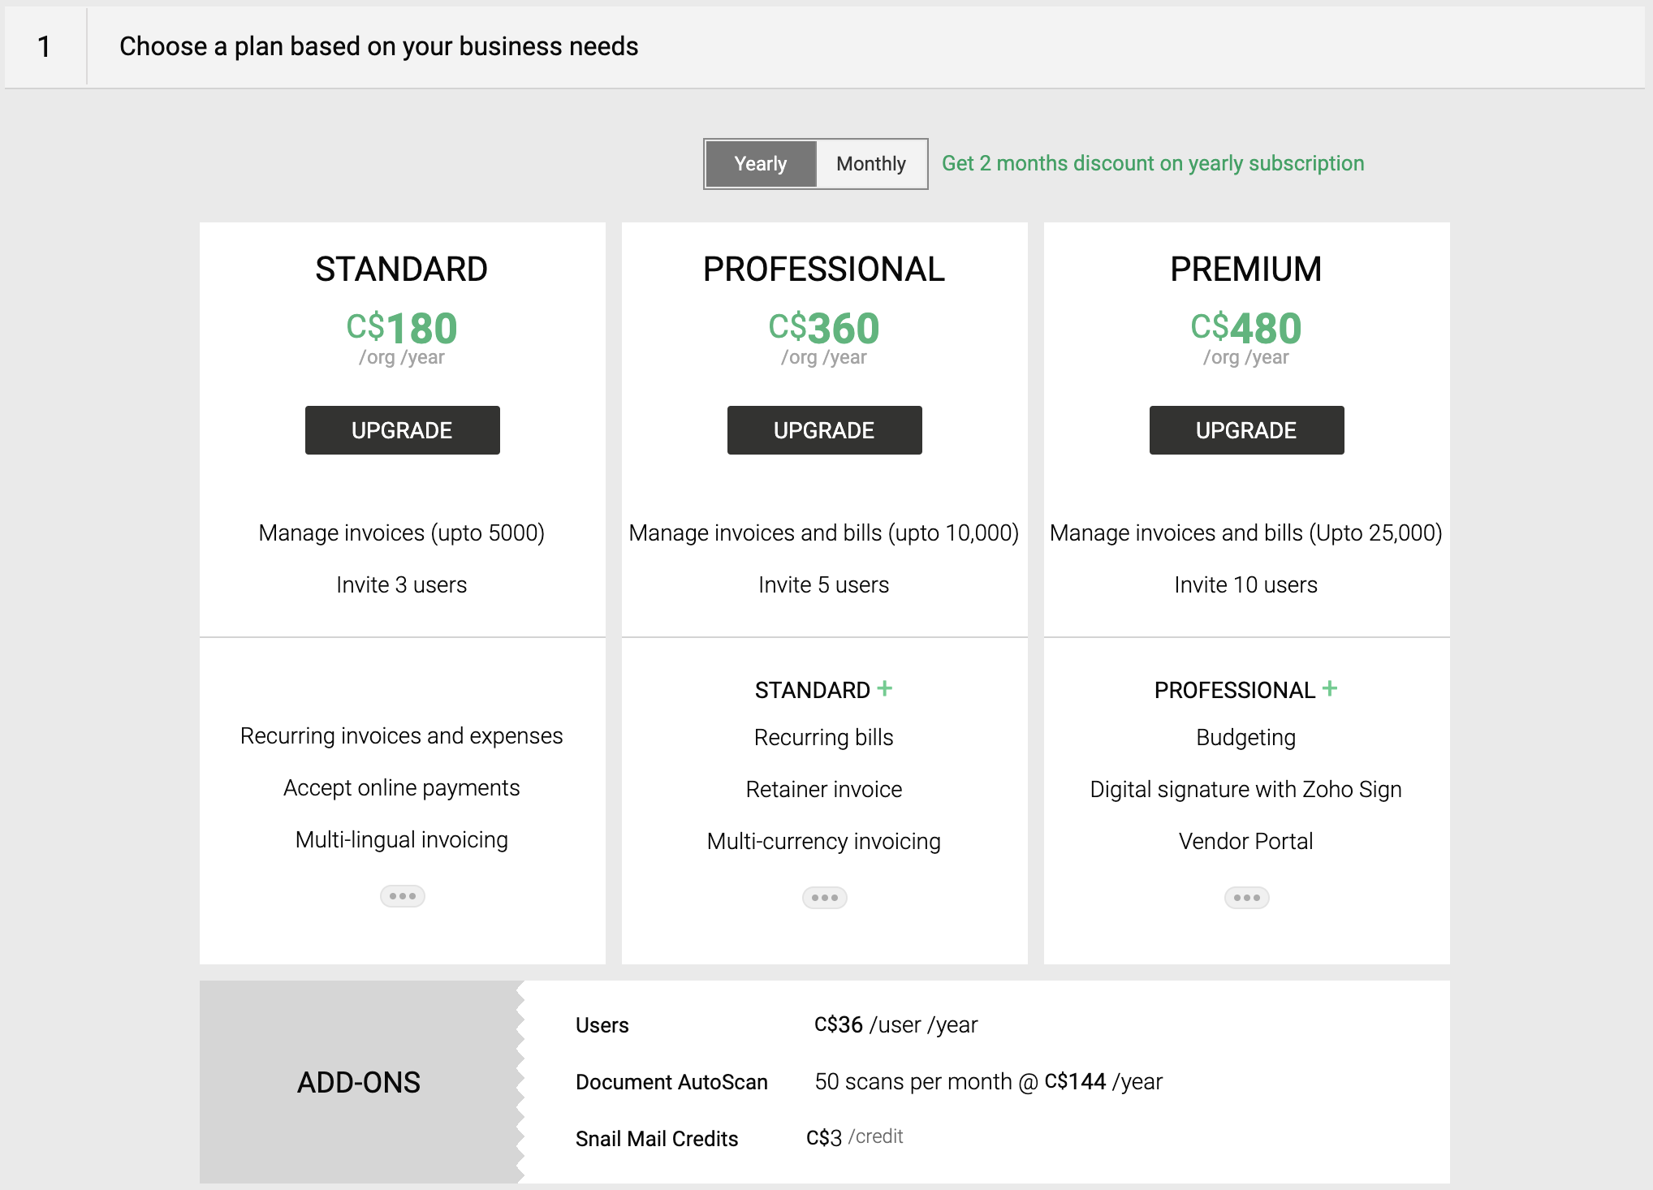The height and width of the screenshot is (1190, 1653).
Task: Expand more Premium plan features ellipsis
Action: click(1246, 898)
